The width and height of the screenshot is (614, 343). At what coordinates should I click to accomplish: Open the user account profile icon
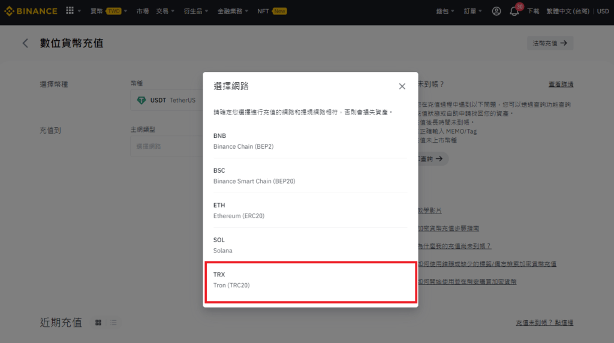coord(496,11)
